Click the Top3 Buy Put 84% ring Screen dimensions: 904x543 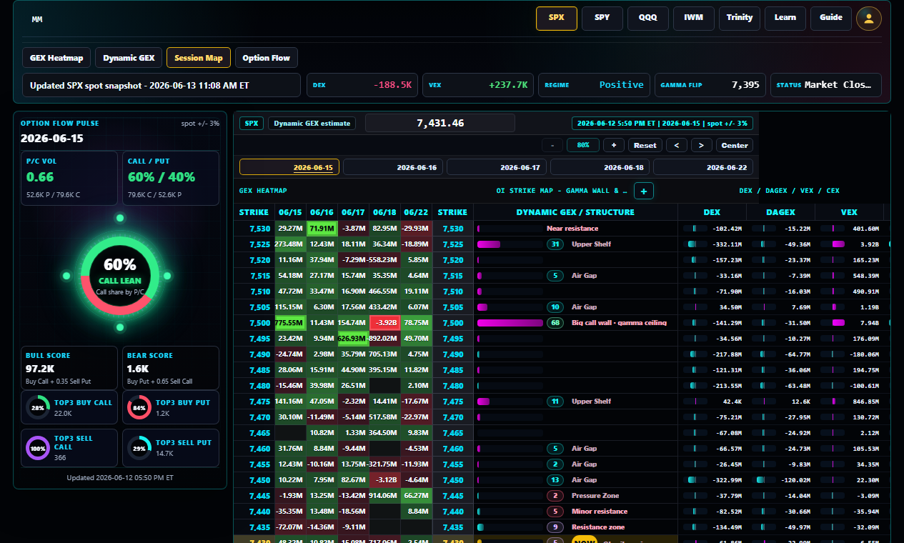coord(139,408)
